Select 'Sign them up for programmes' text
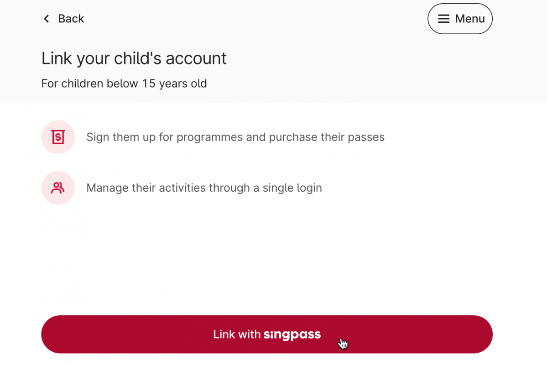This screenshot has height=365, width=547. click(165, 137)
